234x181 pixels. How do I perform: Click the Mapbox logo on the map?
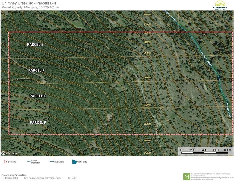(11, 153)
